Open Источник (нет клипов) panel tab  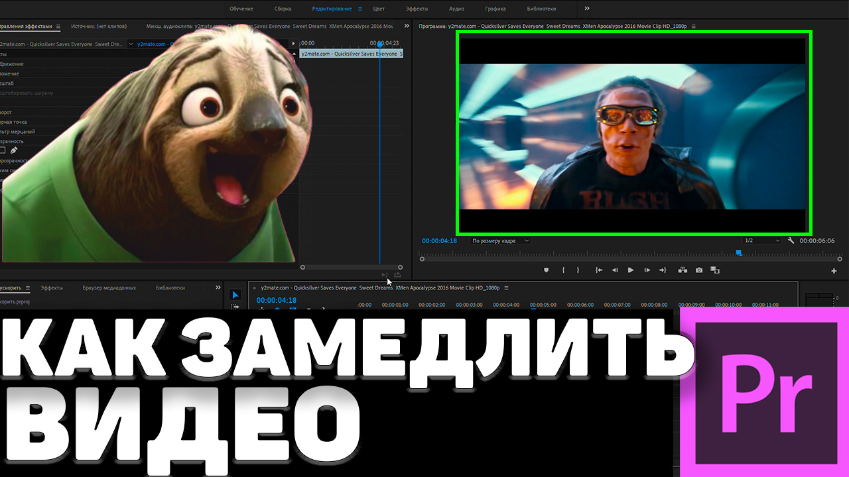tap(99, 26)
